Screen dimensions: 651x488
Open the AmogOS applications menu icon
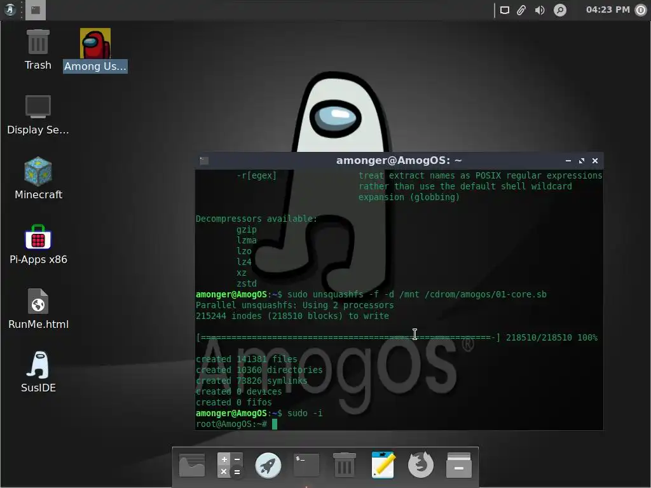tap(10, 10)
